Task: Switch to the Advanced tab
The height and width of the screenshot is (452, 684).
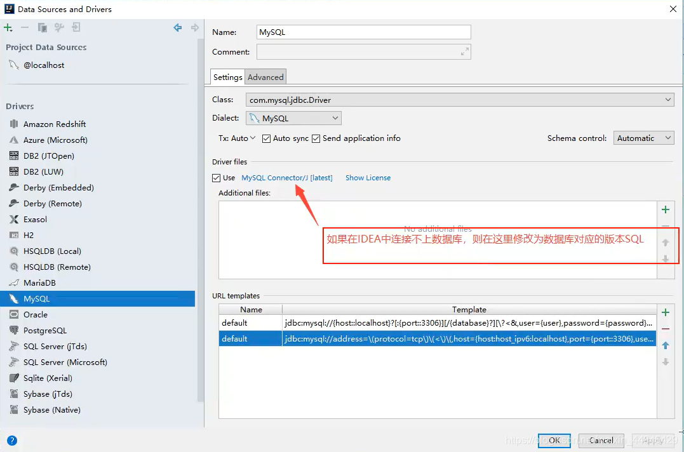Action: (x=265, y=77)
